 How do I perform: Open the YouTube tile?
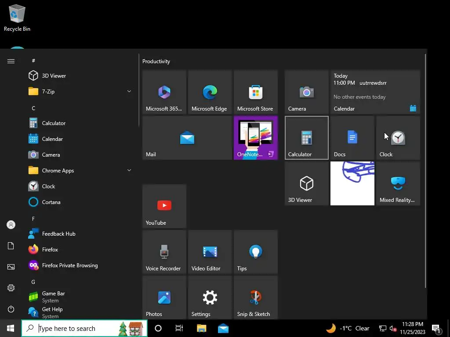tap(164, 206)
